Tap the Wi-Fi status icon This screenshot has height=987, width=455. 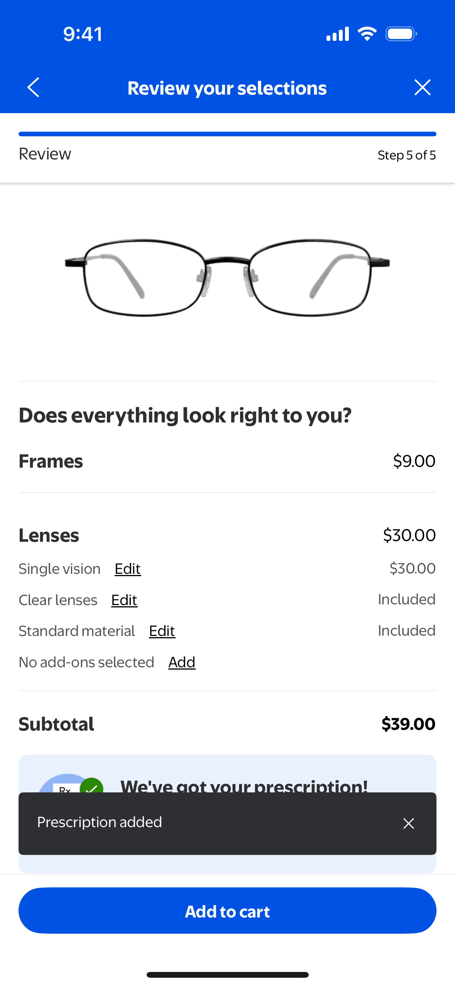(367, 34)
